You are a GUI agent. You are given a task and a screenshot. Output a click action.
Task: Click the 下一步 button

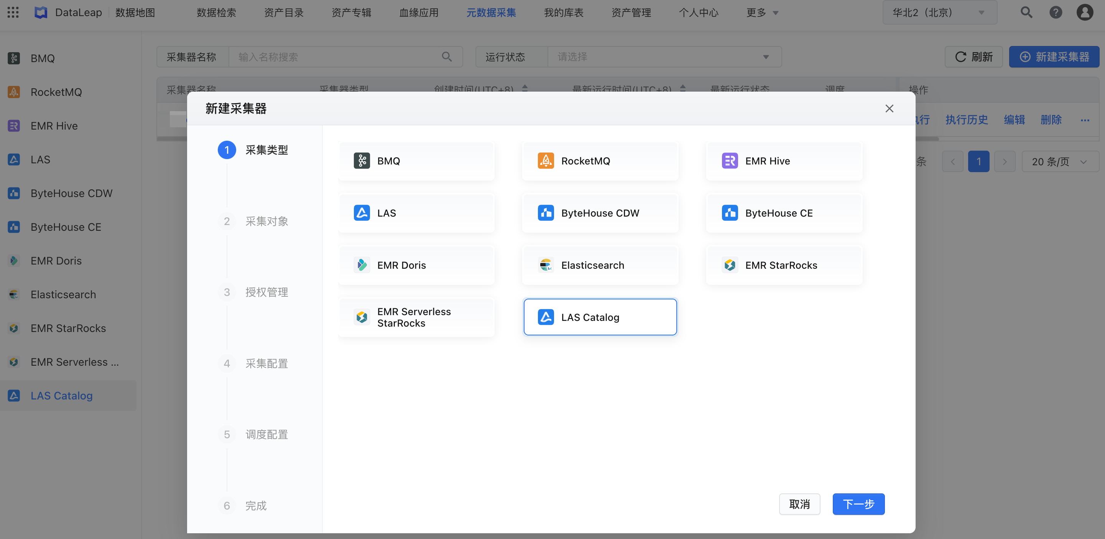point(858,504)
